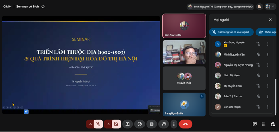Click the Mọi người panel heading

pos(221,20)
